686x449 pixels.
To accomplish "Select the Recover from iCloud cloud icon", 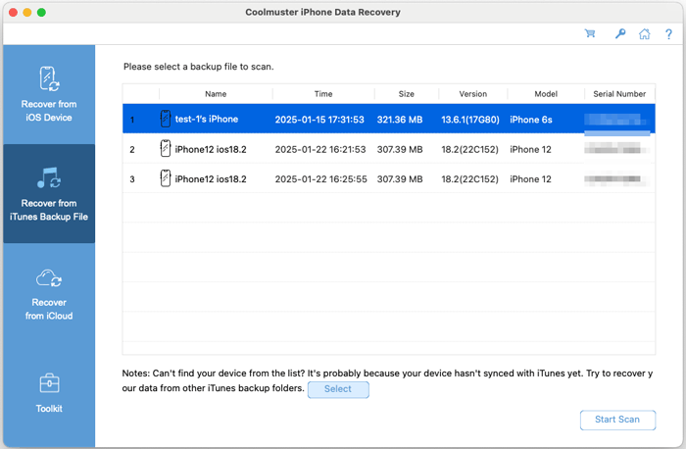I will point(49,277).
